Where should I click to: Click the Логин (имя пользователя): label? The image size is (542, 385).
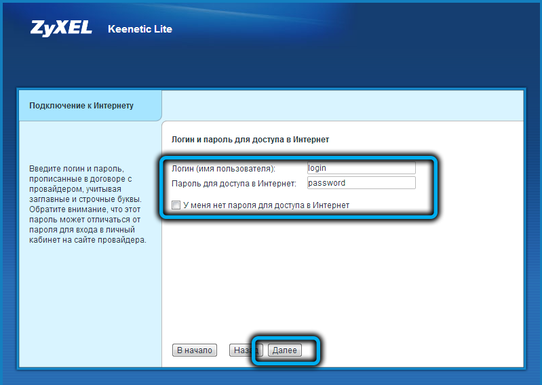point(223,169)
